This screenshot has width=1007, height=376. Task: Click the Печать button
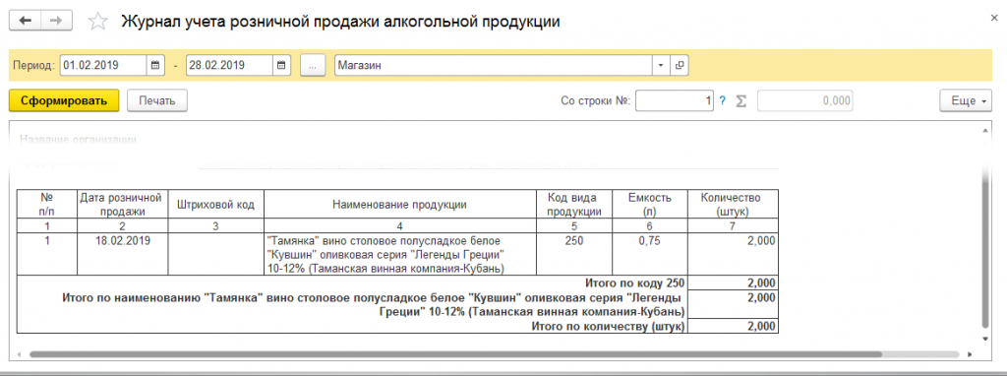157,101
